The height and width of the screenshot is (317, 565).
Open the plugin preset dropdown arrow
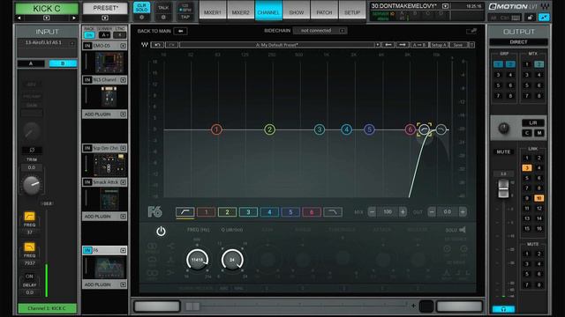point(377,45)
